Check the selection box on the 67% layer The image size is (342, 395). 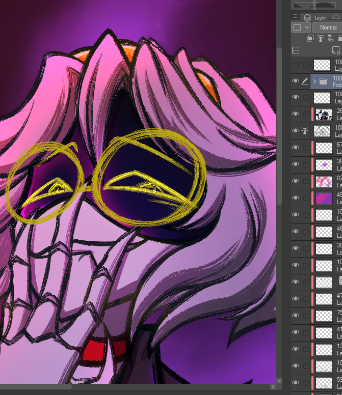[x=306, y=148]
